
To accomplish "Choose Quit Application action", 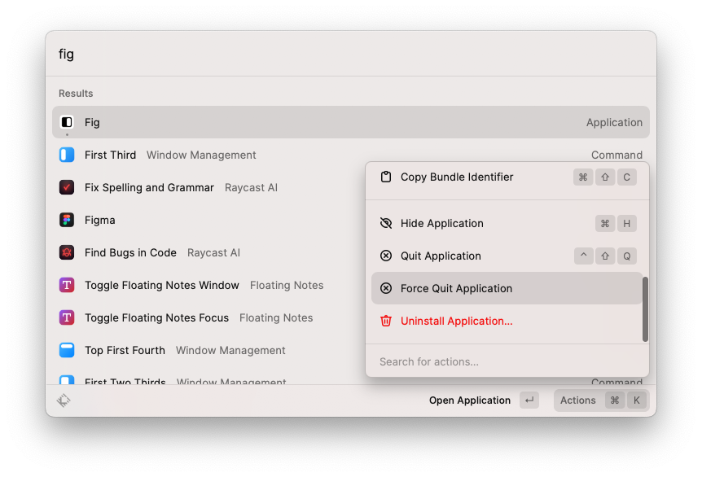I will tap(507, 256).
